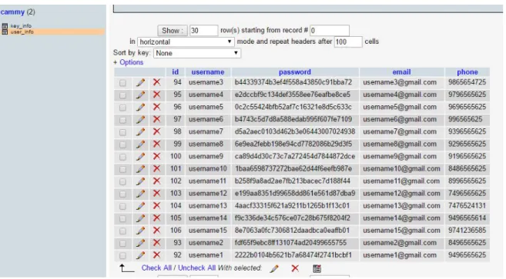506x279 pixels.
Task: Sort by the phone column header
Action: point(467,71)
